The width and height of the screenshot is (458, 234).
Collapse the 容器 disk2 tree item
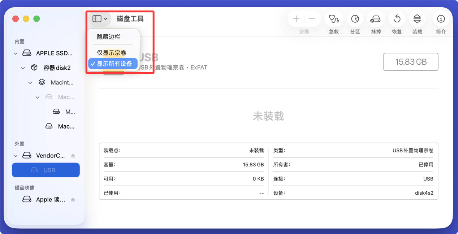point(23,68)
